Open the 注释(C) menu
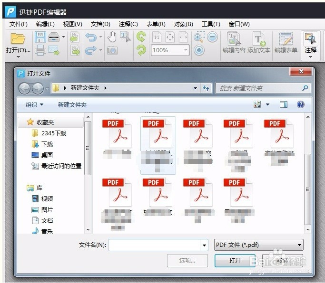325x283 pixels. coord(128,24)
